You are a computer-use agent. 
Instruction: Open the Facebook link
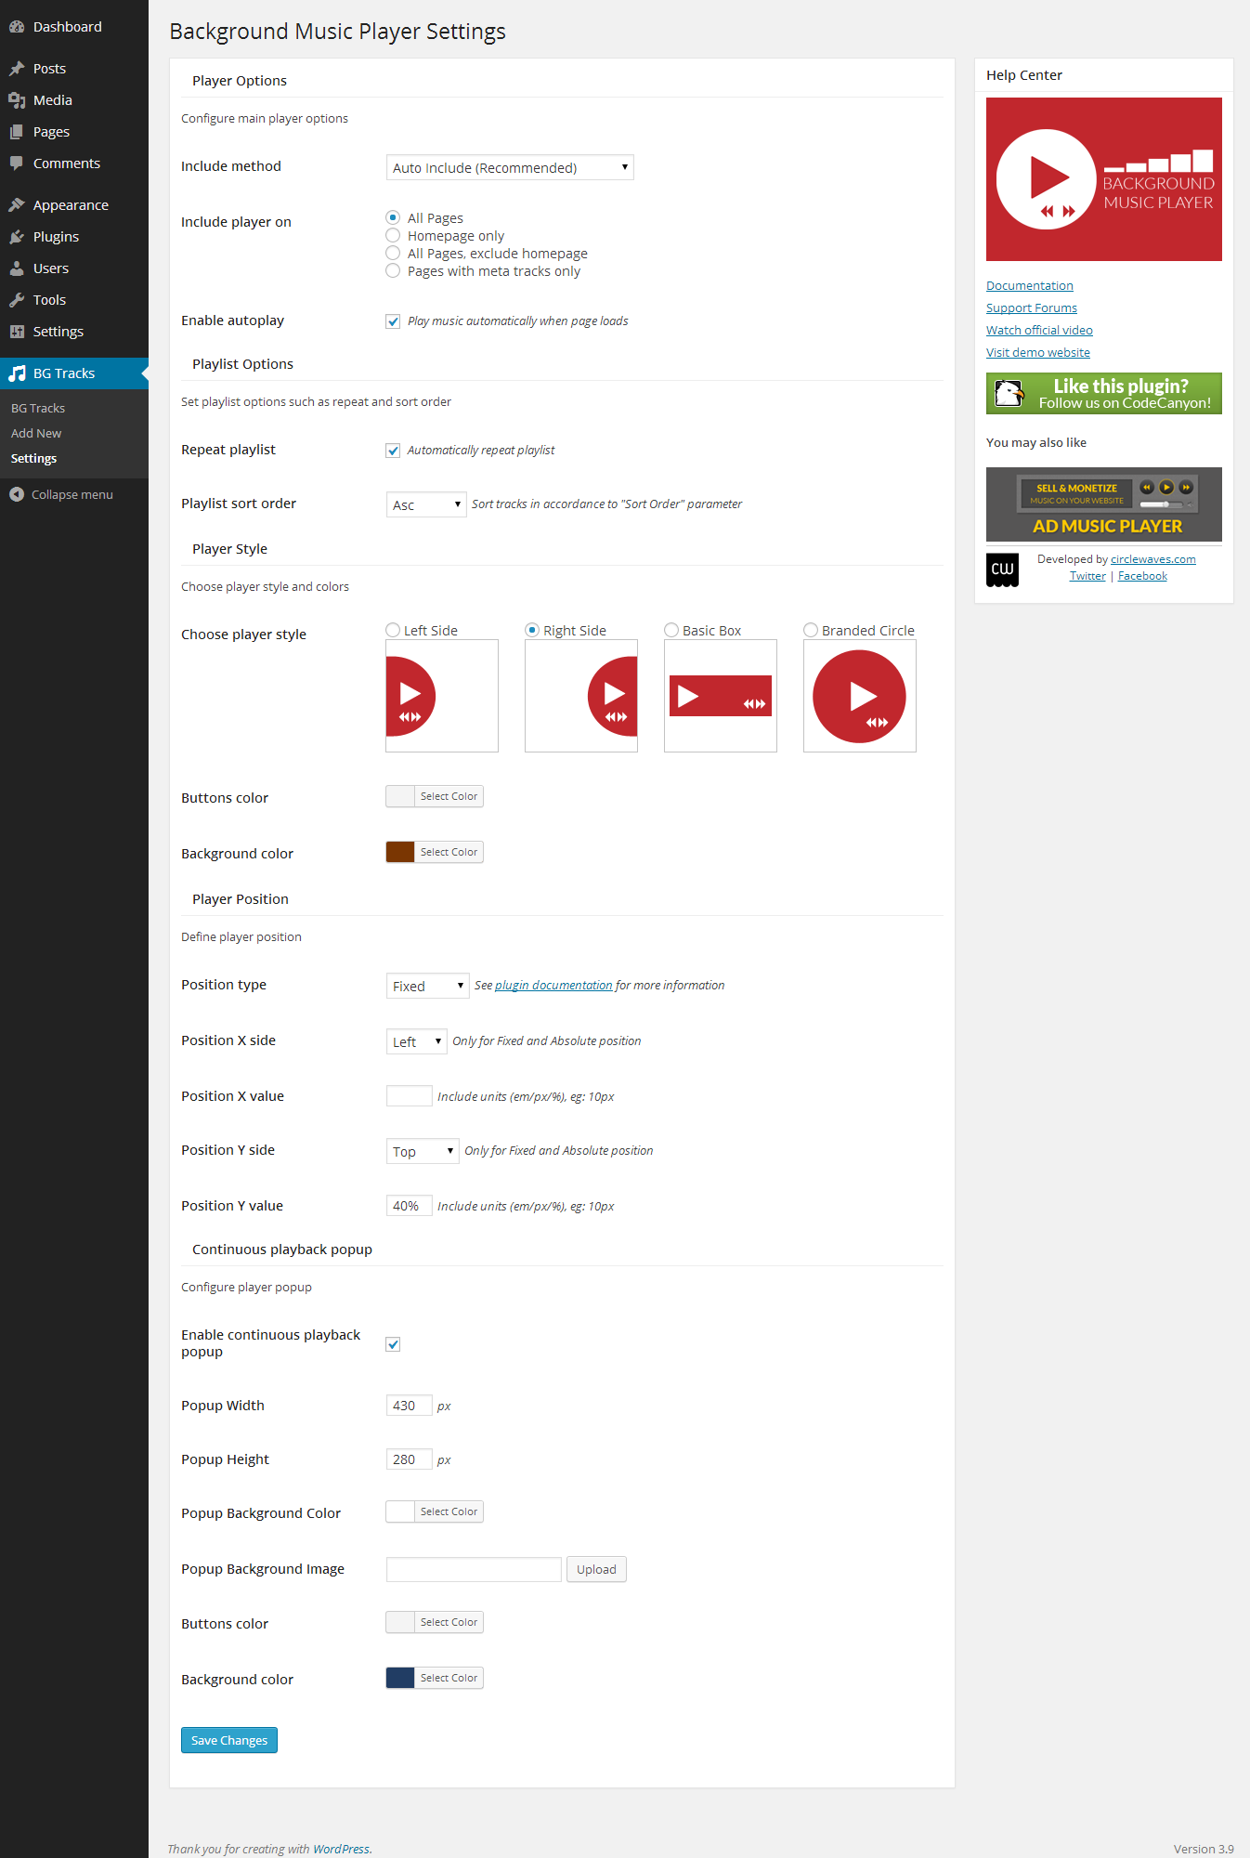[x=1142, y=576]
